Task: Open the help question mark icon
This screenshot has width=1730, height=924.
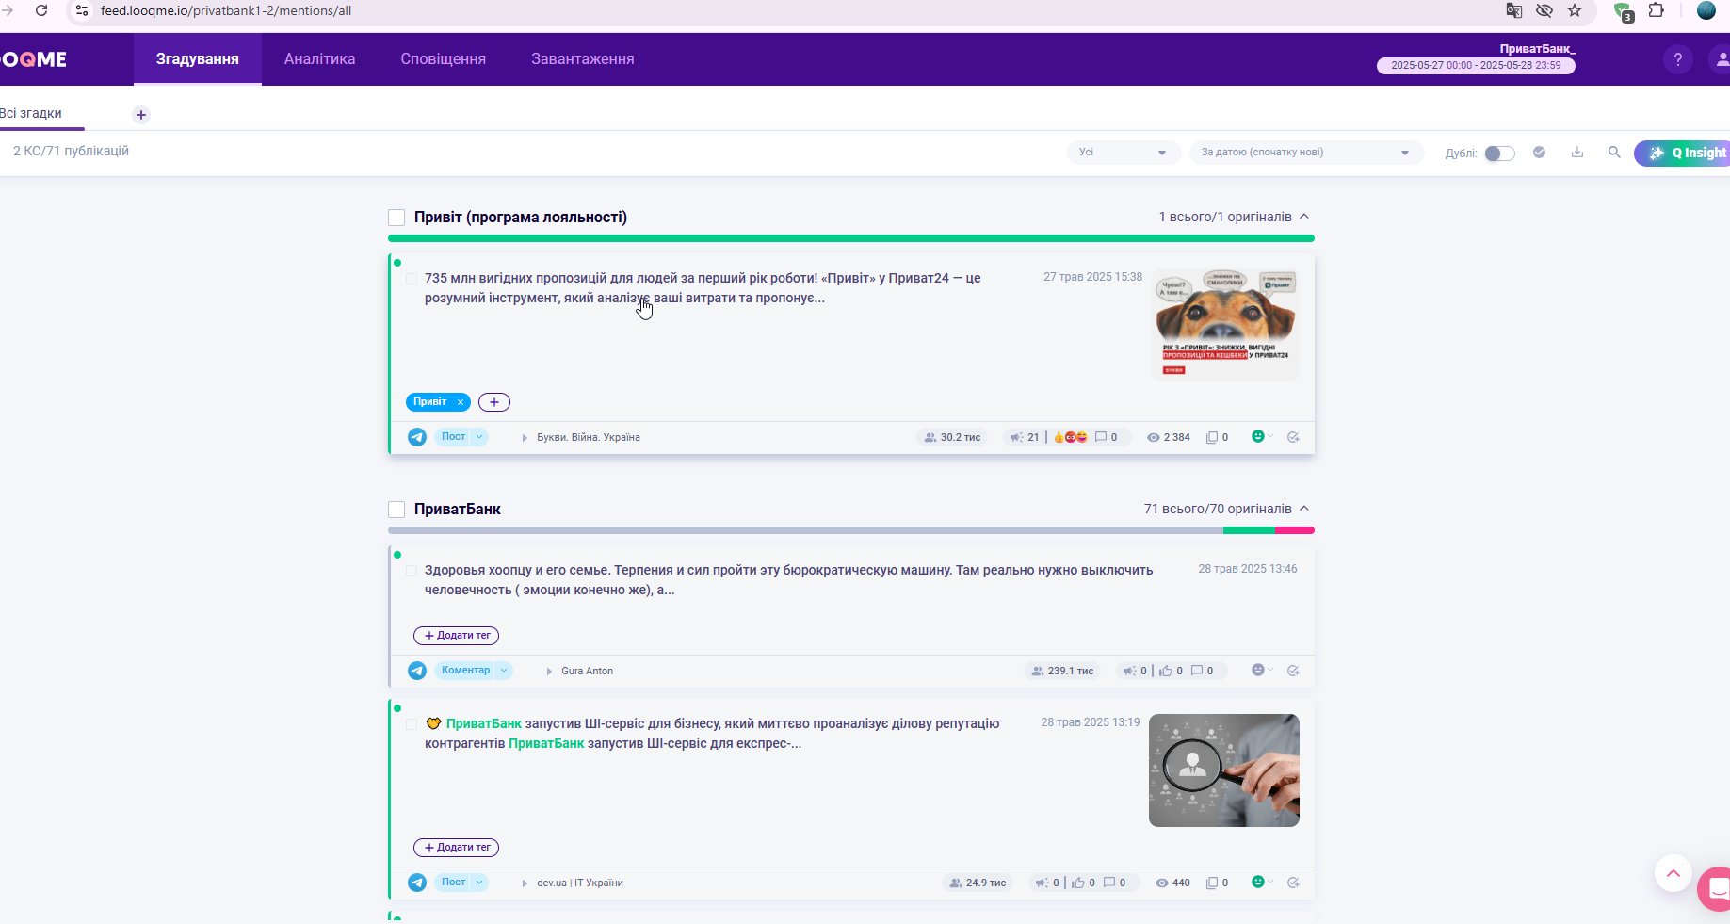Action: click(1677, 59)
